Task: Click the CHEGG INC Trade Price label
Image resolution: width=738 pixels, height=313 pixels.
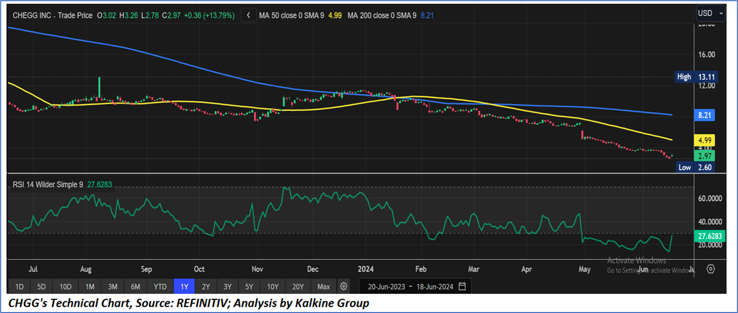Action: pyautogui.click(x=53, y=16)
